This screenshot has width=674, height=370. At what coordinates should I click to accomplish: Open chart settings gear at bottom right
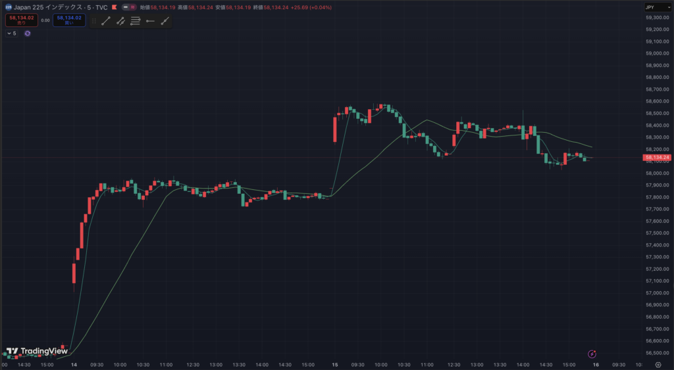click(658, 365)
